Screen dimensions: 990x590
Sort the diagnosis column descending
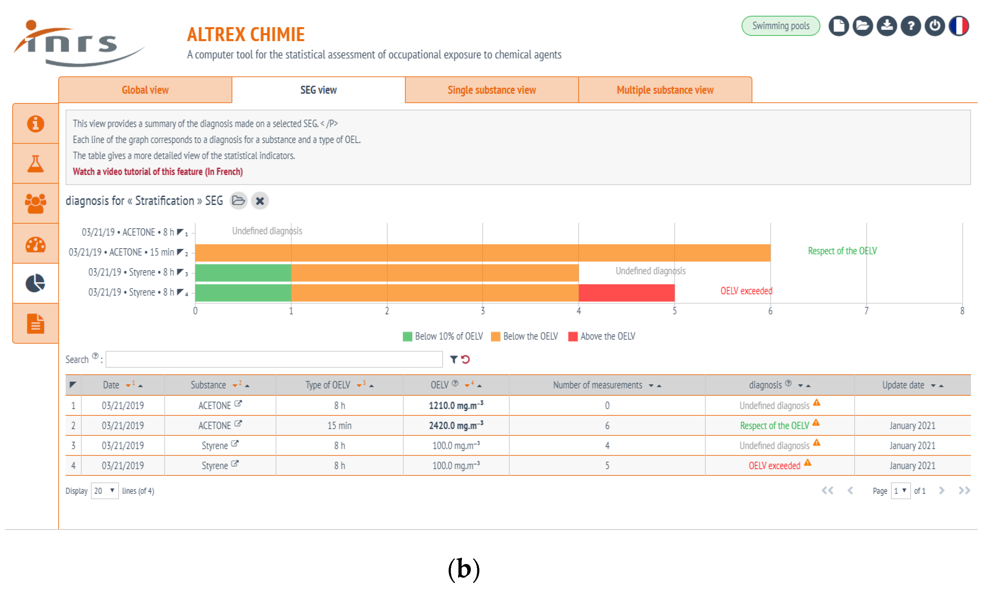800,386
